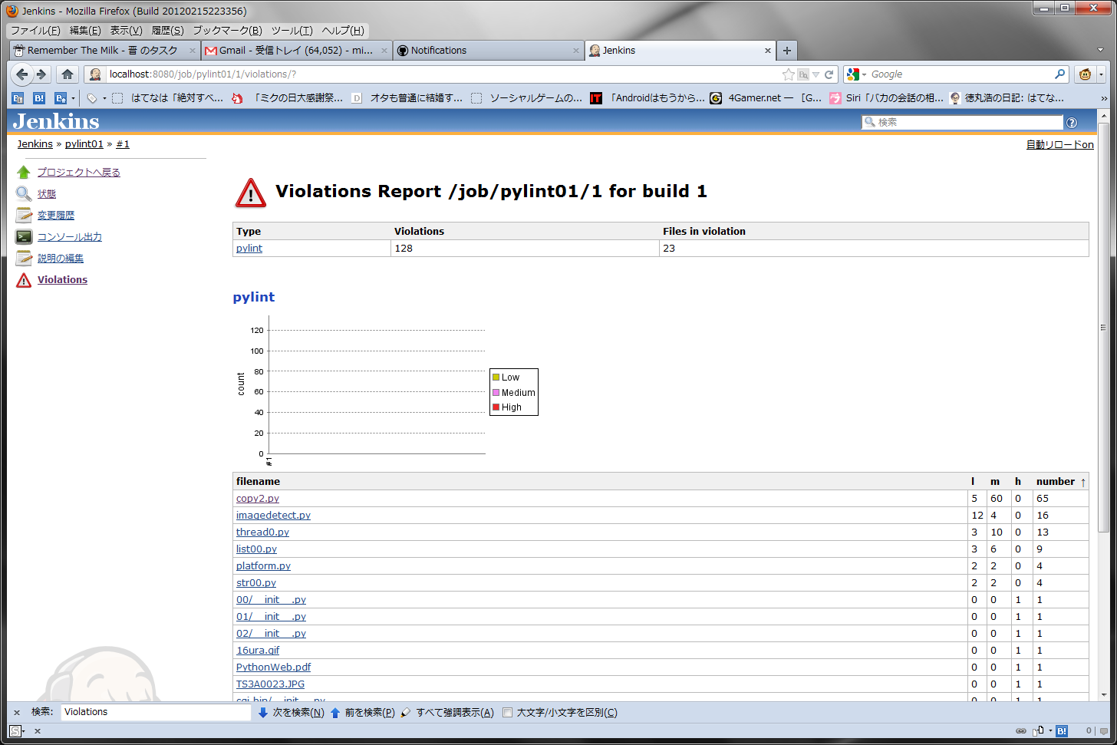Viewport: 1117px width, 745px height.
Task: Open the platform.py link
Action: (x=263, y=566)
